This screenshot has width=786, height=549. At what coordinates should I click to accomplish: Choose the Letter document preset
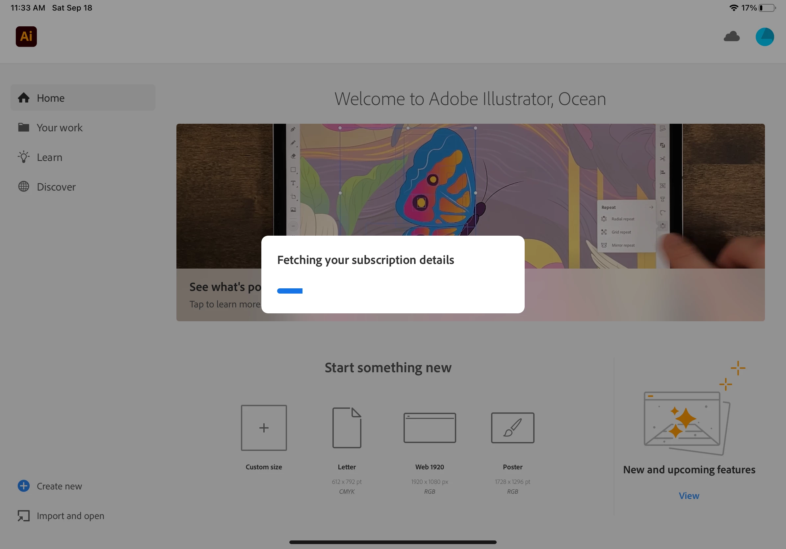(x=347, y=428)
